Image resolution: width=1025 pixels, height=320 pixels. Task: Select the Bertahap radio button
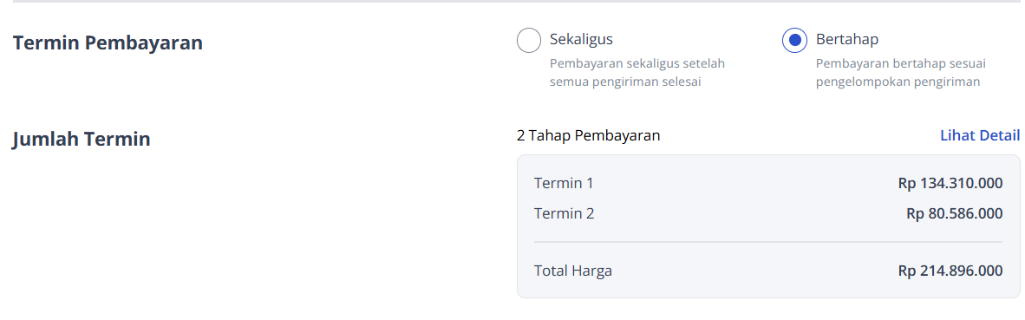pyautogui.click(x=795, y=41)
